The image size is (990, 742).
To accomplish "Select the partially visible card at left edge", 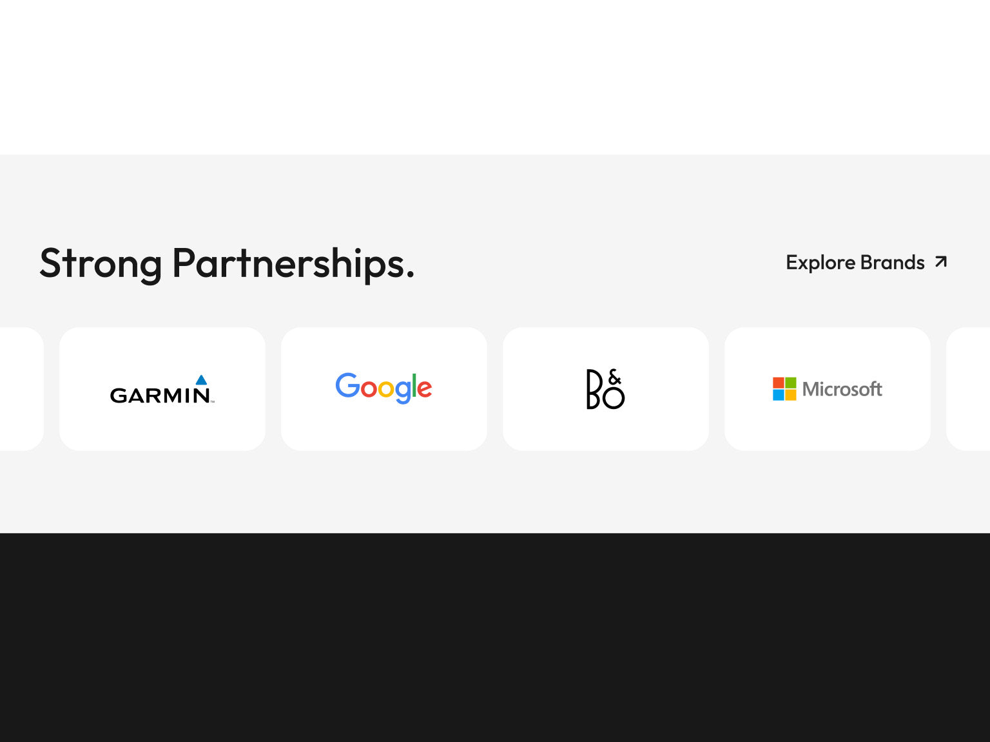I will coord(21,389).
